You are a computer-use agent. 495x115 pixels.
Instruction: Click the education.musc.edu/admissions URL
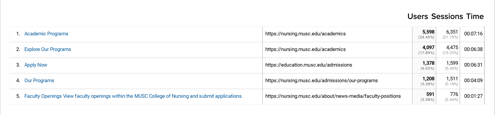(309, 65)
